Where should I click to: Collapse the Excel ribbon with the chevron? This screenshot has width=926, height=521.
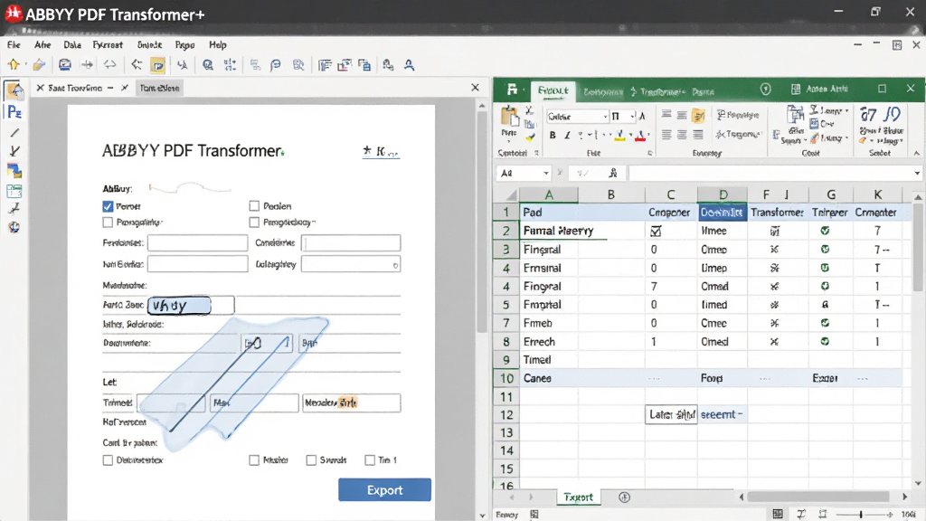pos(917,153)
